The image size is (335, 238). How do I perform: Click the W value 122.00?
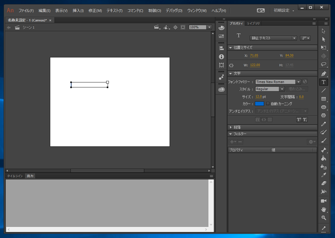pyautogui.click(x=255, y=65)
